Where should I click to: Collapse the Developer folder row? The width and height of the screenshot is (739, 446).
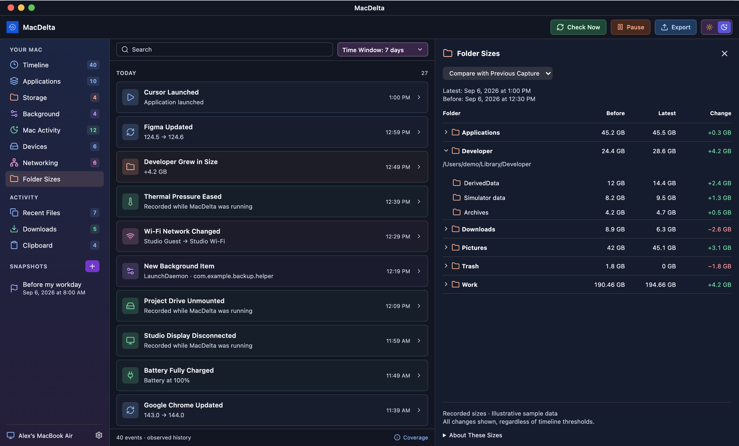tap(446, 151)
